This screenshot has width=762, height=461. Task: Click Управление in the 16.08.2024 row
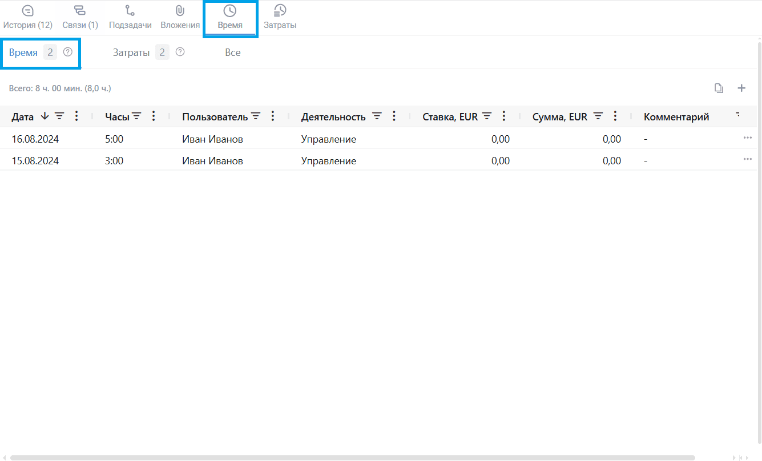click(x=329, y=139)
